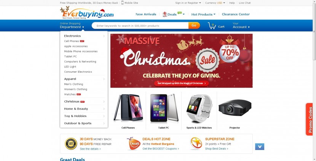Click the keyword search input field
The width and height of the screenshot is (316, 161).
[x=140, y=26]
